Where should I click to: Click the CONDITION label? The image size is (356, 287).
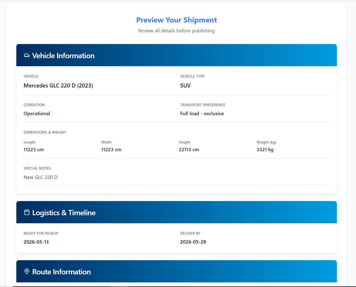[34, 105]
